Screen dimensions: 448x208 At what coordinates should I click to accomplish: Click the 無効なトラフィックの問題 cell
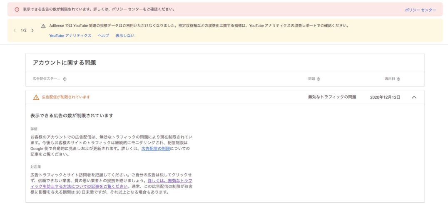tap(332, 97)
